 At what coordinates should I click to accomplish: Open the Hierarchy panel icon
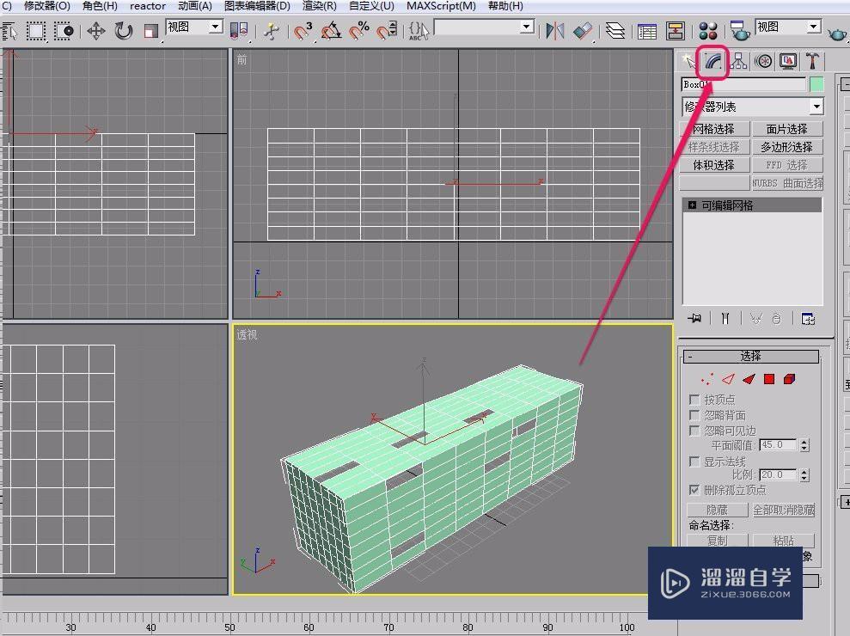pyautogui.click(x=737, y=61)
